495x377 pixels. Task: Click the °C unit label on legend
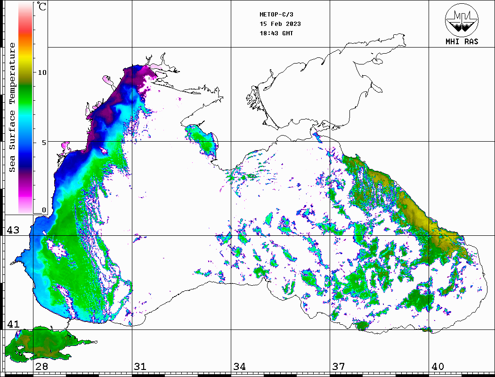pyautogui.click(x=41, y=6)
